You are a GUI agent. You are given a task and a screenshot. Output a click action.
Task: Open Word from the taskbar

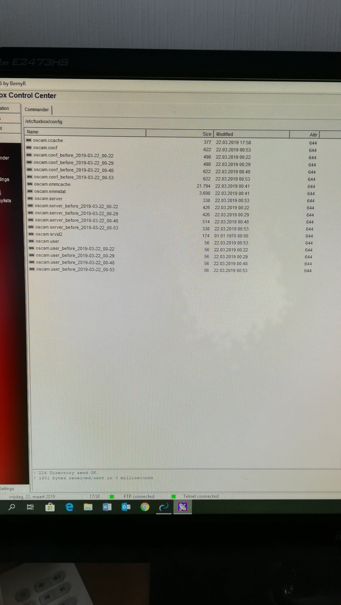(x=107, y=507)
